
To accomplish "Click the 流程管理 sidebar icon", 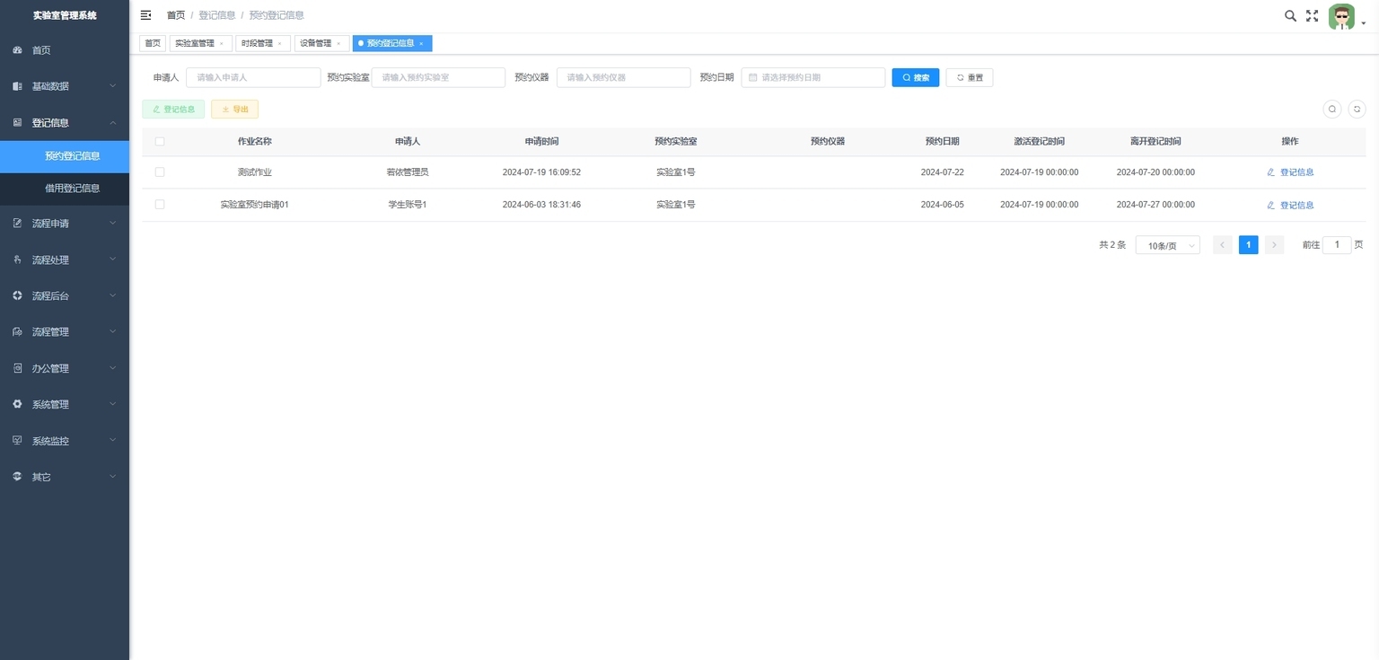I will click(17, 332).
